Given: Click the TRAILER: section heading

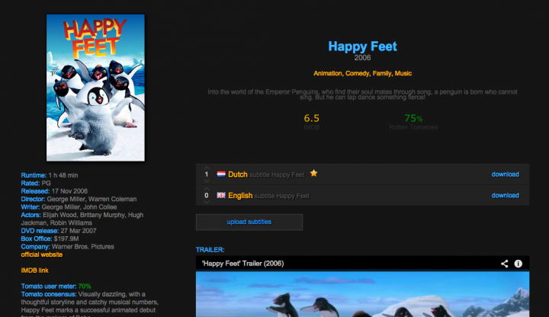Looking at the screenshot, I should 210,250.
